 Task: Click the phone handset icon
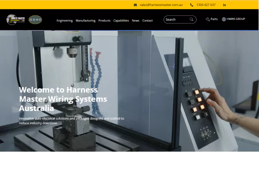(192, 5)
